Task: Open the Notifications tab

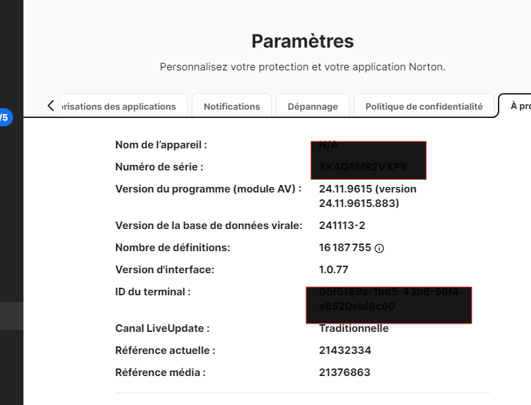Action: [x=232, y=106]
